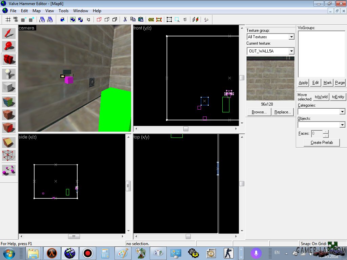Image resolution: width=347 pixels, height=260 pixels.
Task: Toggle auto-selection mode
Action: [x=177, y=20]
